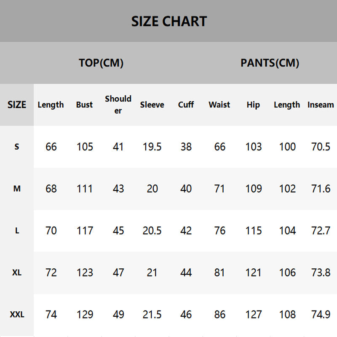Click the M size row label
This screenshot has width=337, height=337.
17,189
